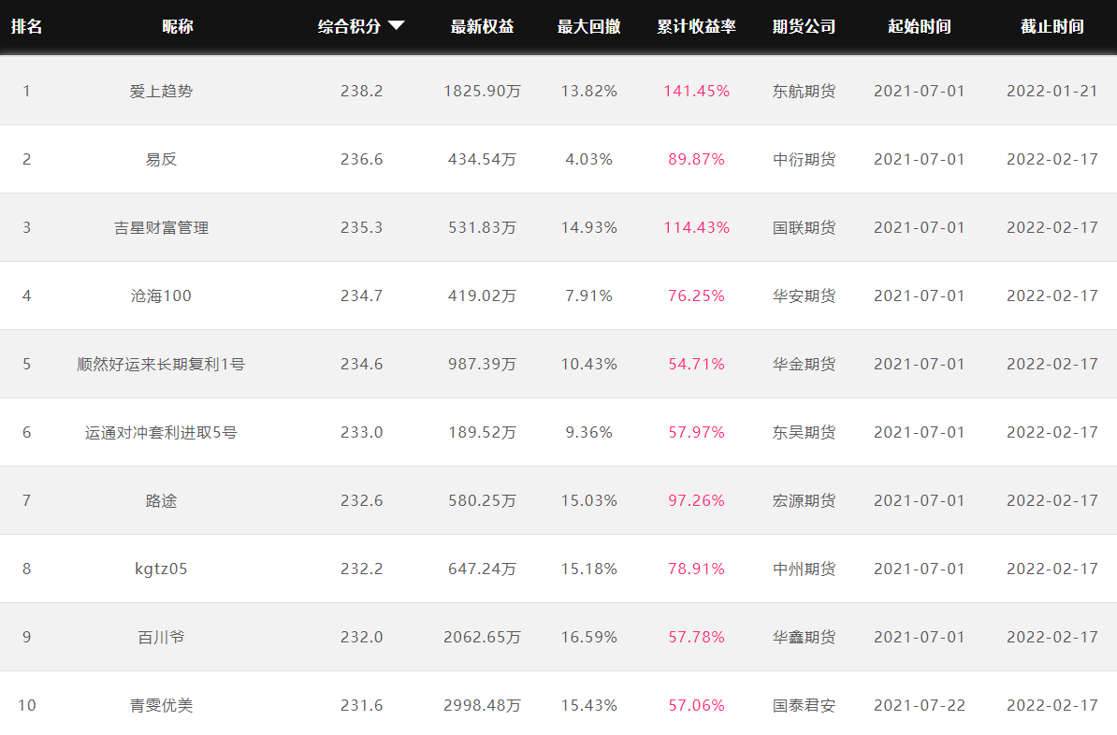Screen dimensions: 1117x735
Task: Select the equity value 531.83万
Action: pyautogui.click(x=483, y=228)
